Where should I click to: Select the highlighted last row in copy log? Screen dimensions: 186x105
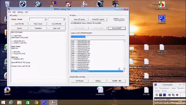tap(97, 71)
